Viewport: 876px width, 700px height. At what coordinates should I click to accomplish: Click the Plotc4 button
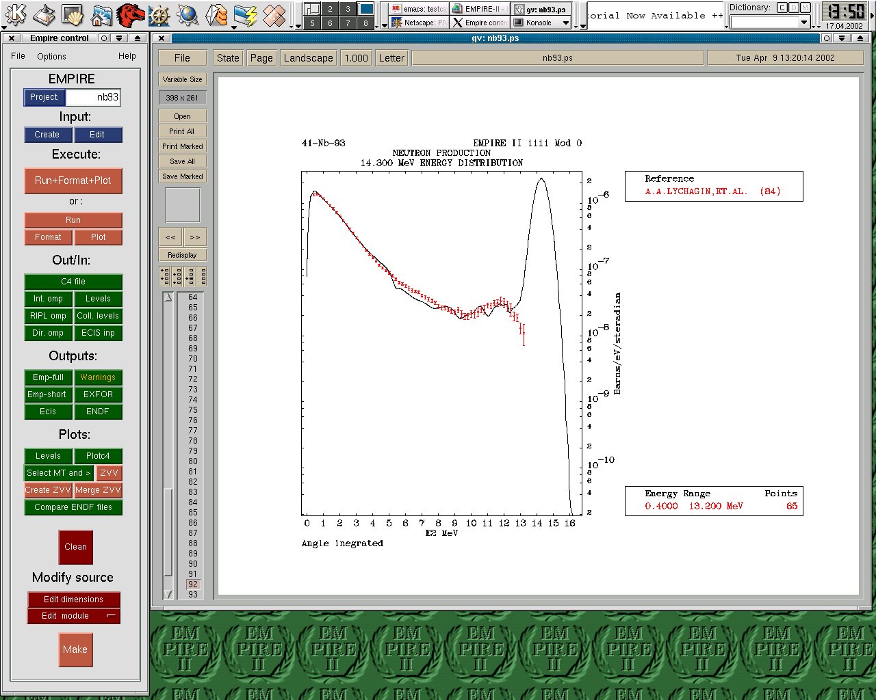(98, 456)
